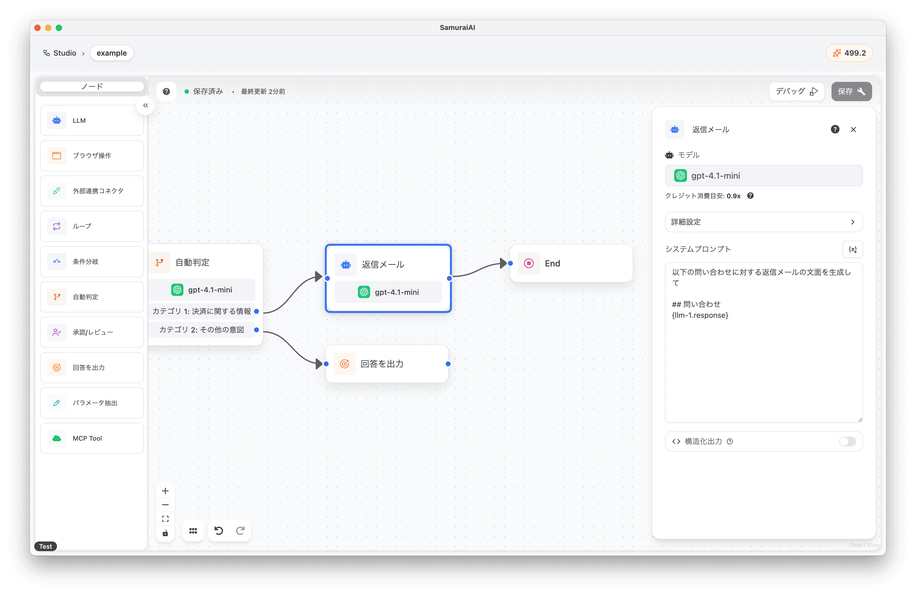Open the example breadcrumb item
Screen dimensions: 916x595
pos(112,53)
